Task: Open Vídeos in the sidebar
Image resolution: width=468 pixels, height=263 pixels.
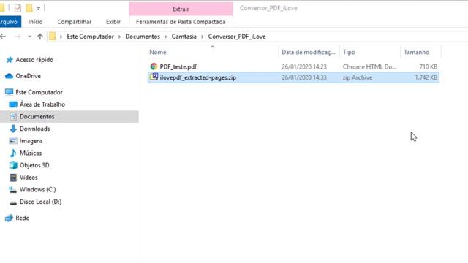Action: point(29,178)
